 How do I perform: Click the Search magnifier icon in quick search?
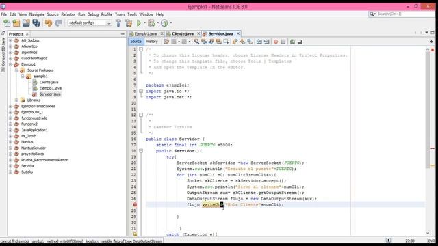coord(372,14)
